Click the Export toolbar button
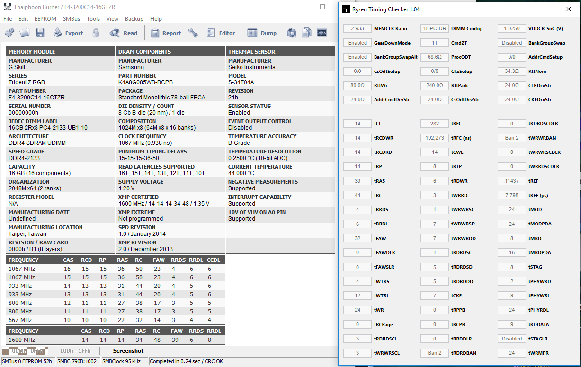This screenshot has height=367, width=581. point(68,33)
